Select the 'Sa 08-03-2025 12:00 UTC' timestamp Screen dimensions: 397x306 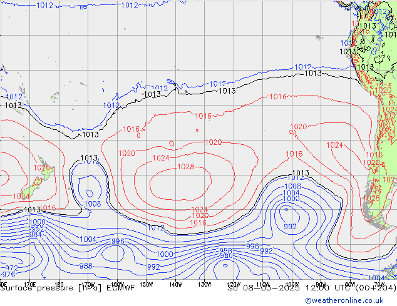(289, 288)
